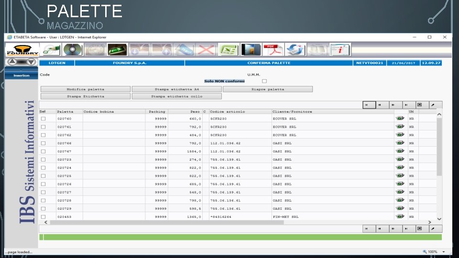Open detail icon for palette 020762 row

[400, 135]
